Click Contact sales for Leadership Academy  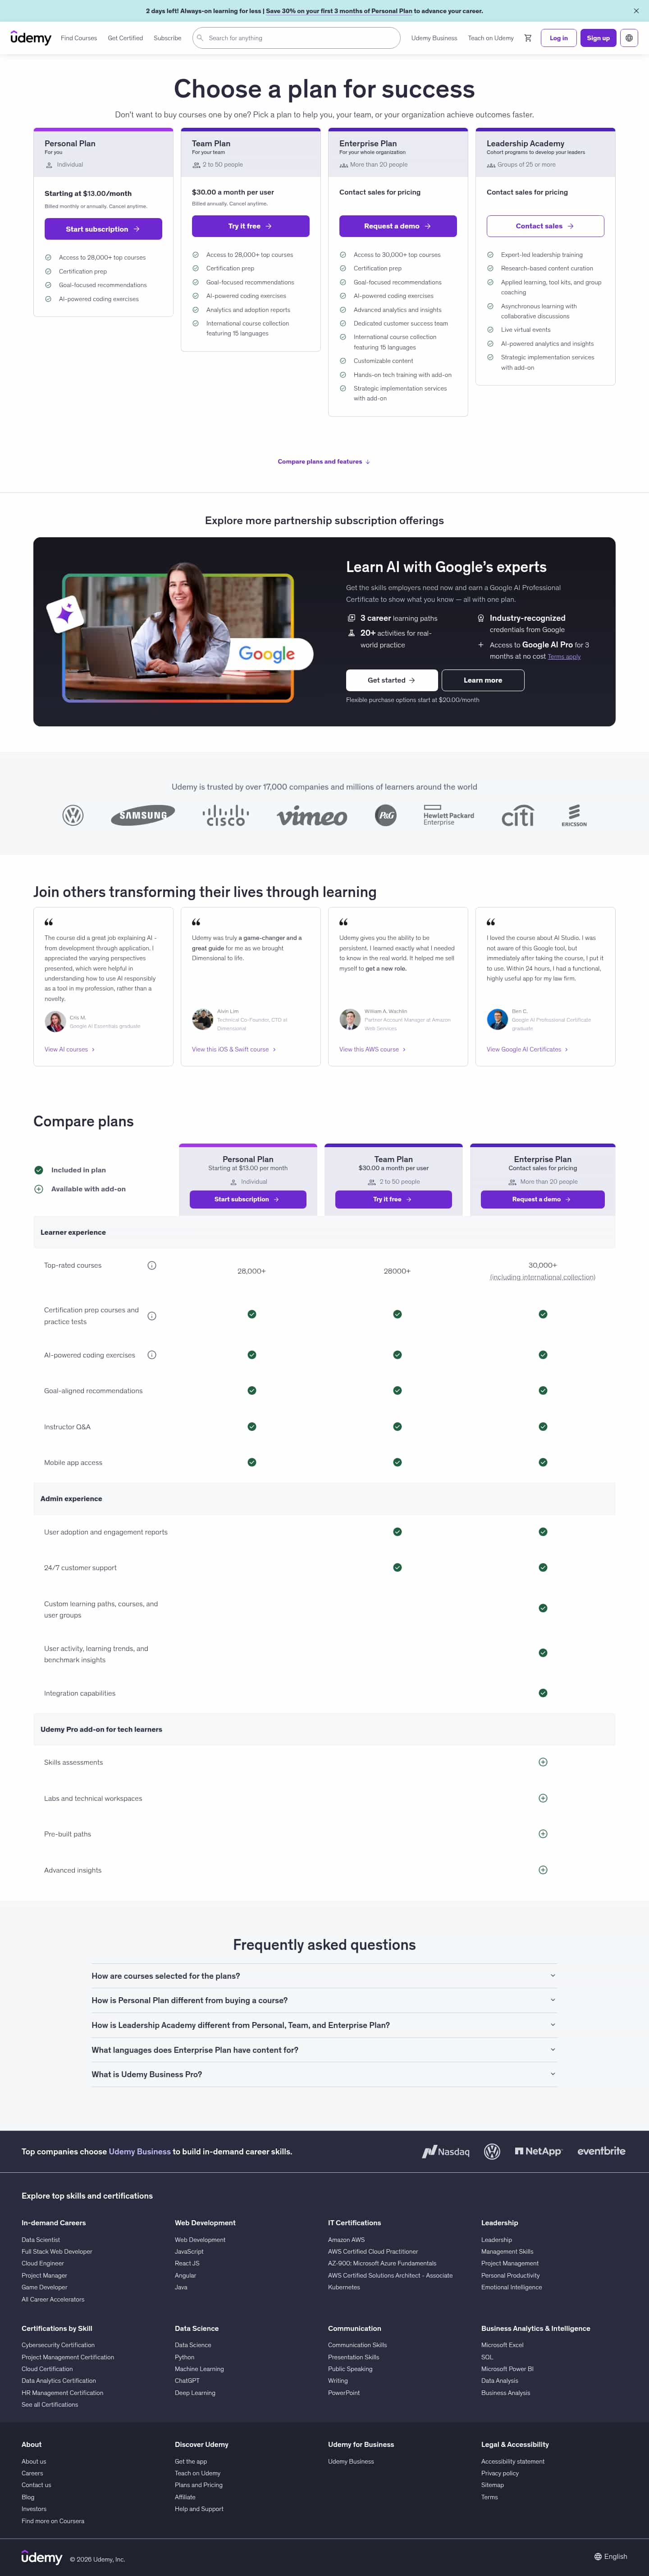coord(545,226)
